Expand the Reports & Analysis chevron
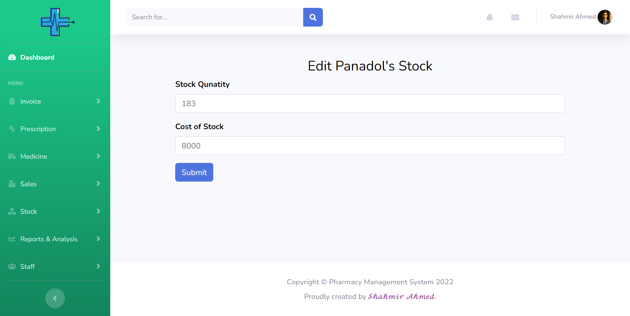 click(98, 239)
